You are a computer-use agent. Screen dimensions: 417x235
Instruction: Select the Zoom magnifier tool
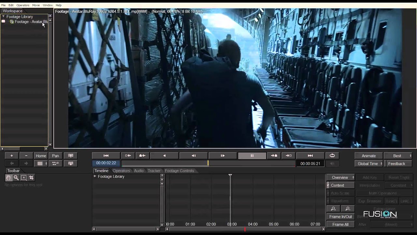16,178
